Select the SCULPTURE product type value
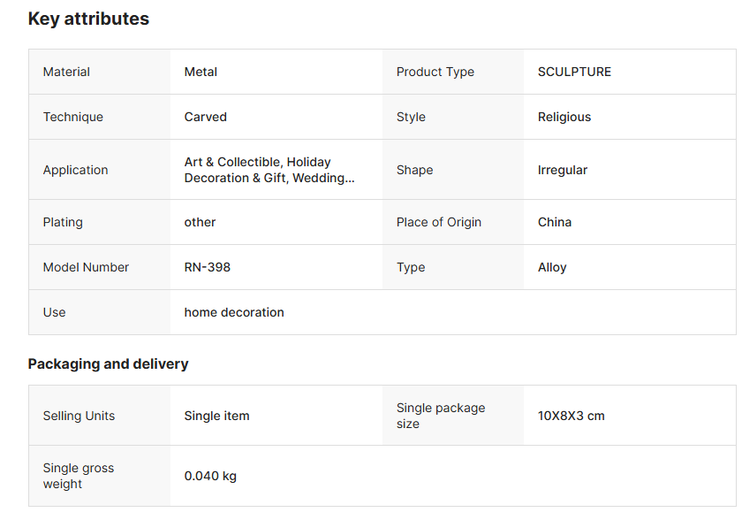This screenshot has width=742, height=520. (x=574, y=72)
